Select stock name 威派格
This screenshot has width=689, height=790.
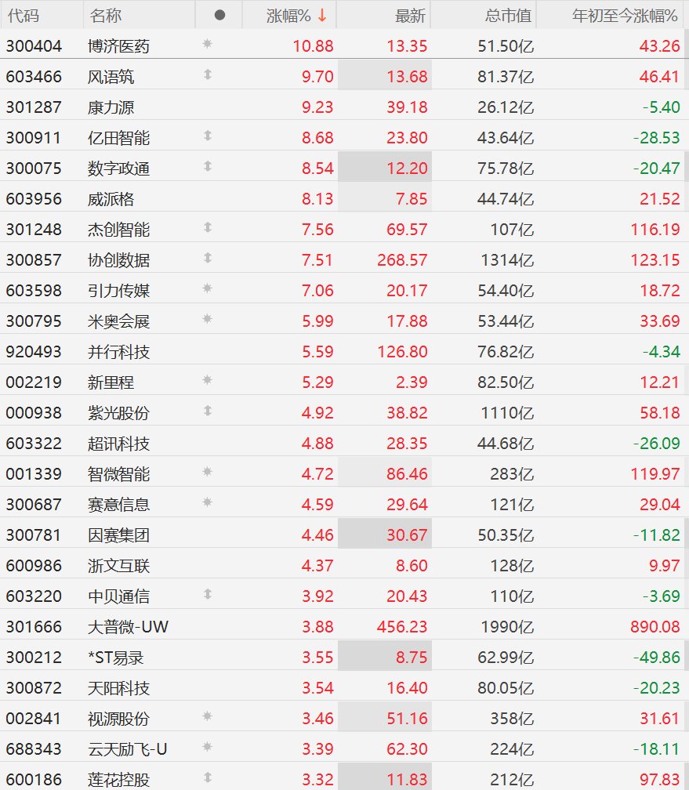coord(111,199)
